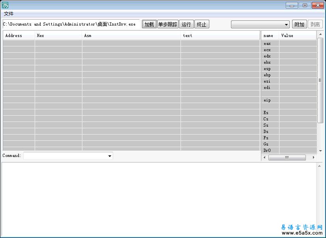The width and height of the screenshot is (326, 238).
Task: Open the Command combo box dropdown arrow
Action: click(x=110, y=156)
